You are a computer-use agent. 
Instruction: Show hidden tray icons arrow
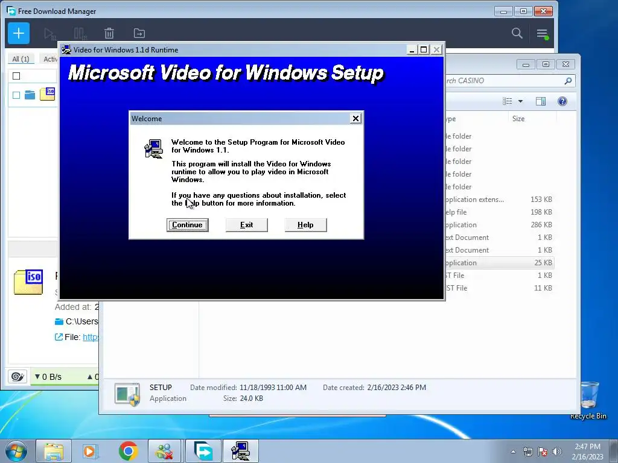pos(513,452)
